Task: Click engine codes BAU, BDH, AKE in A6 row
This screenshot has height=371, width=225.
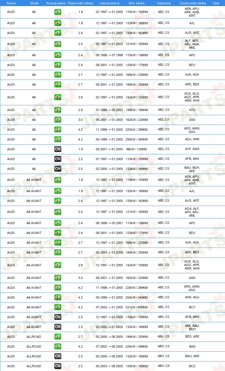Action: point(192,169)
